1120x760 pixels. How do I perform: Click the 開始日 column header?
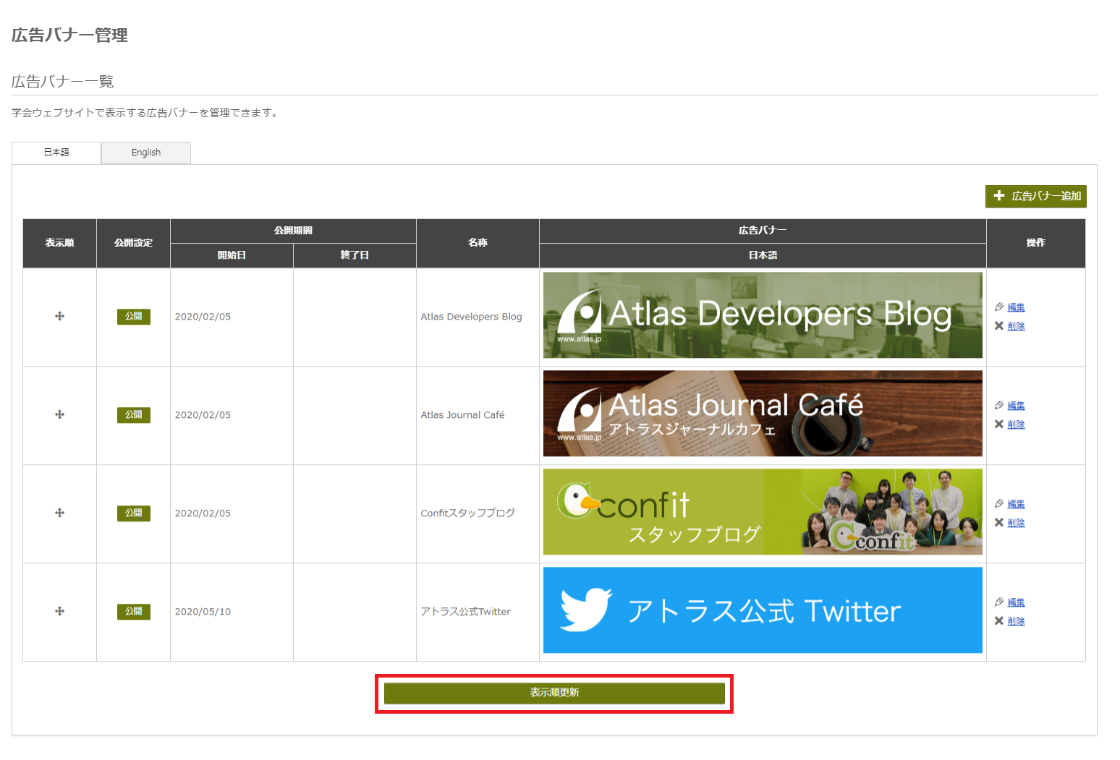[232, 255]
